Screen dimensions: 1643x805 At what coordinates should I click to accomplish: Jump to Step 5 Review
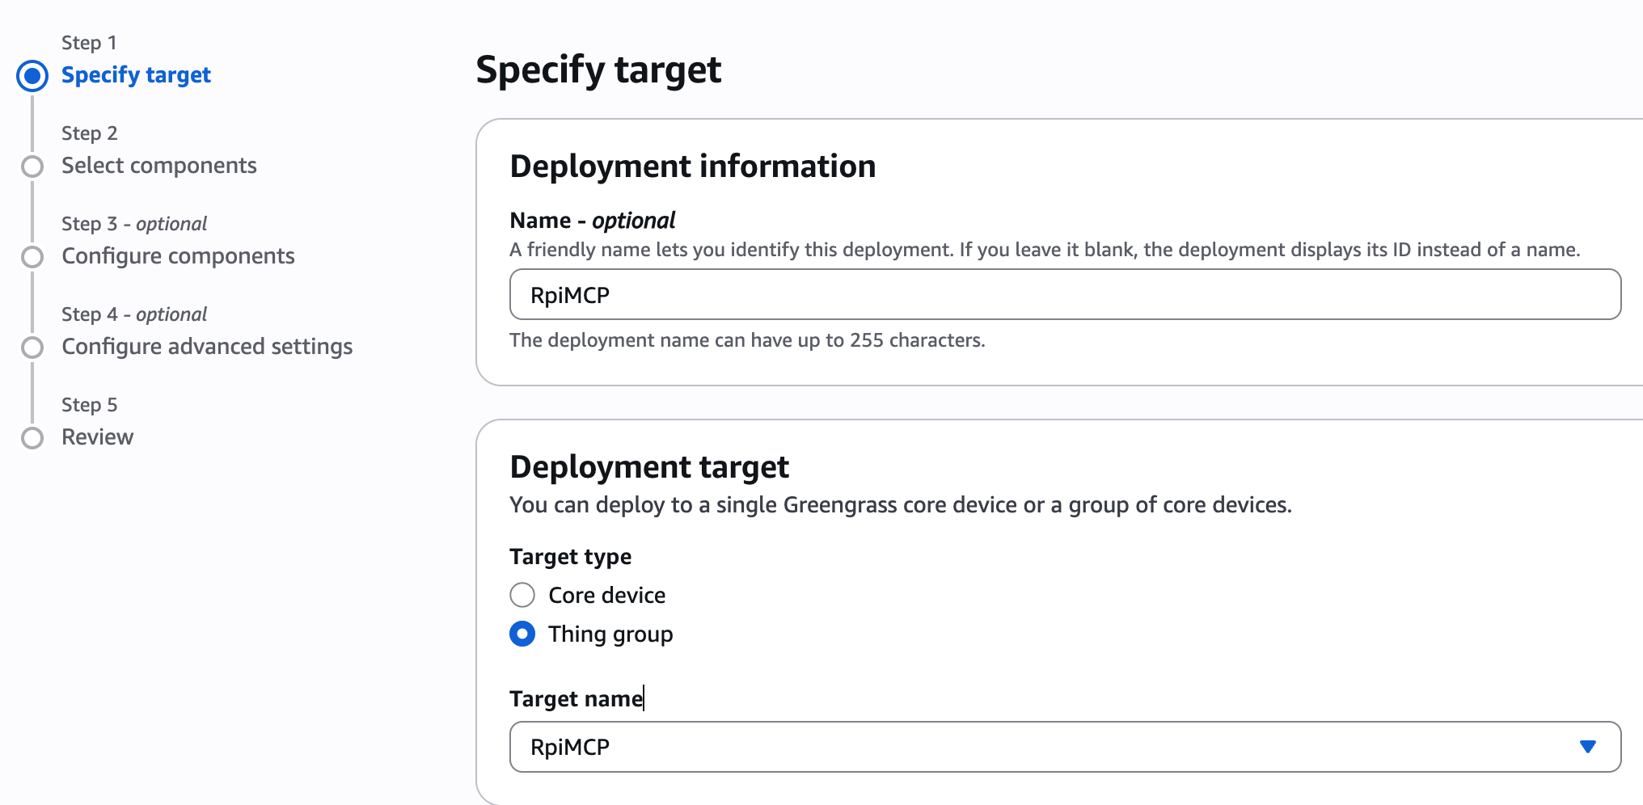97,437
